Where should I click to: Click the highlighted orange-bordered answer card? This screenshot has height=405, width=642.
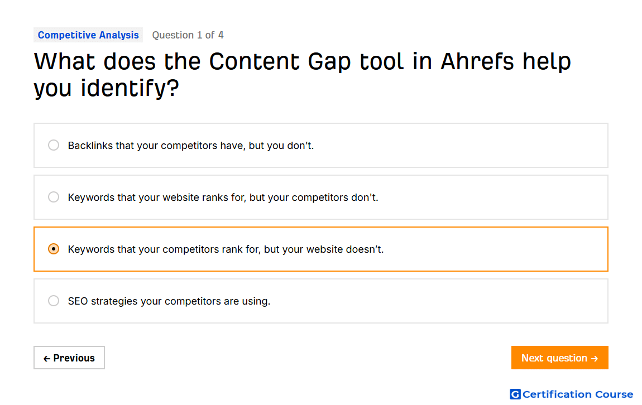coord(320,249)
